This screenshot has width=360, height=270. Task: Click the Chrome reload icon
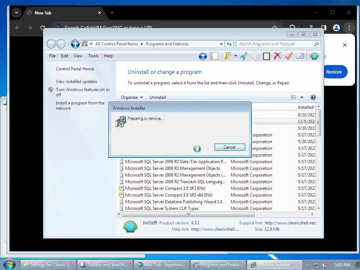[x=43, y=28]
